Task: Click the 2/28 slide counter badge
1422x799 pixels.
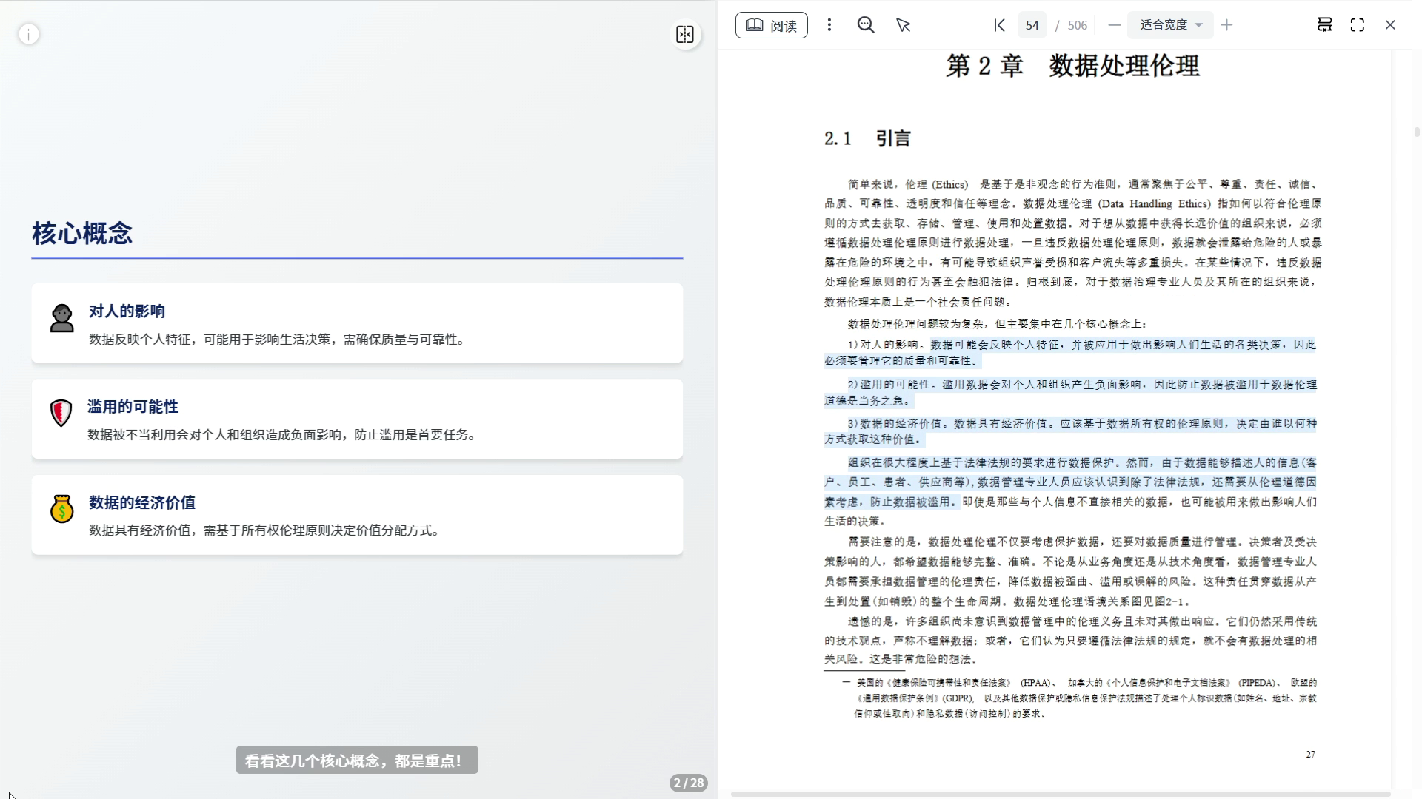Action: pos(688,783)
